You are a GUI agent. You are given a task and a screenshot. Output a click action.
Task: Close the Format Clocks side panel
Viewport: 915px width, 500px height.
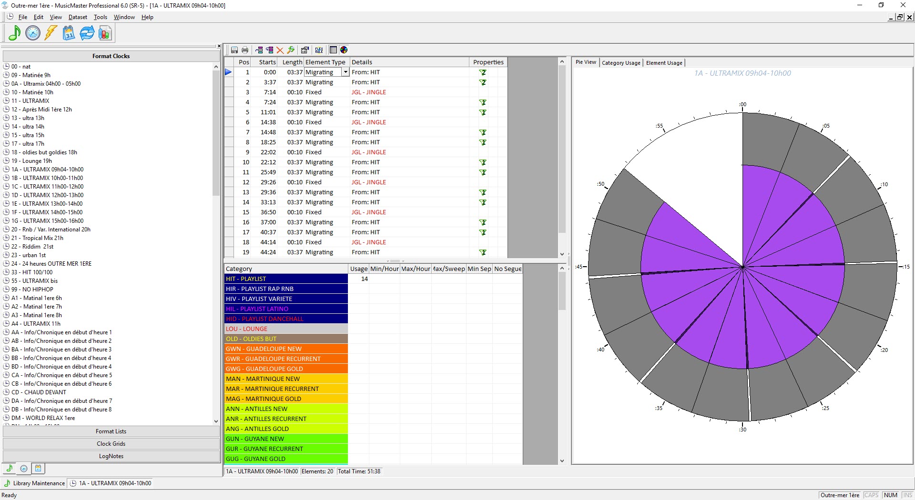coord(219,46)
